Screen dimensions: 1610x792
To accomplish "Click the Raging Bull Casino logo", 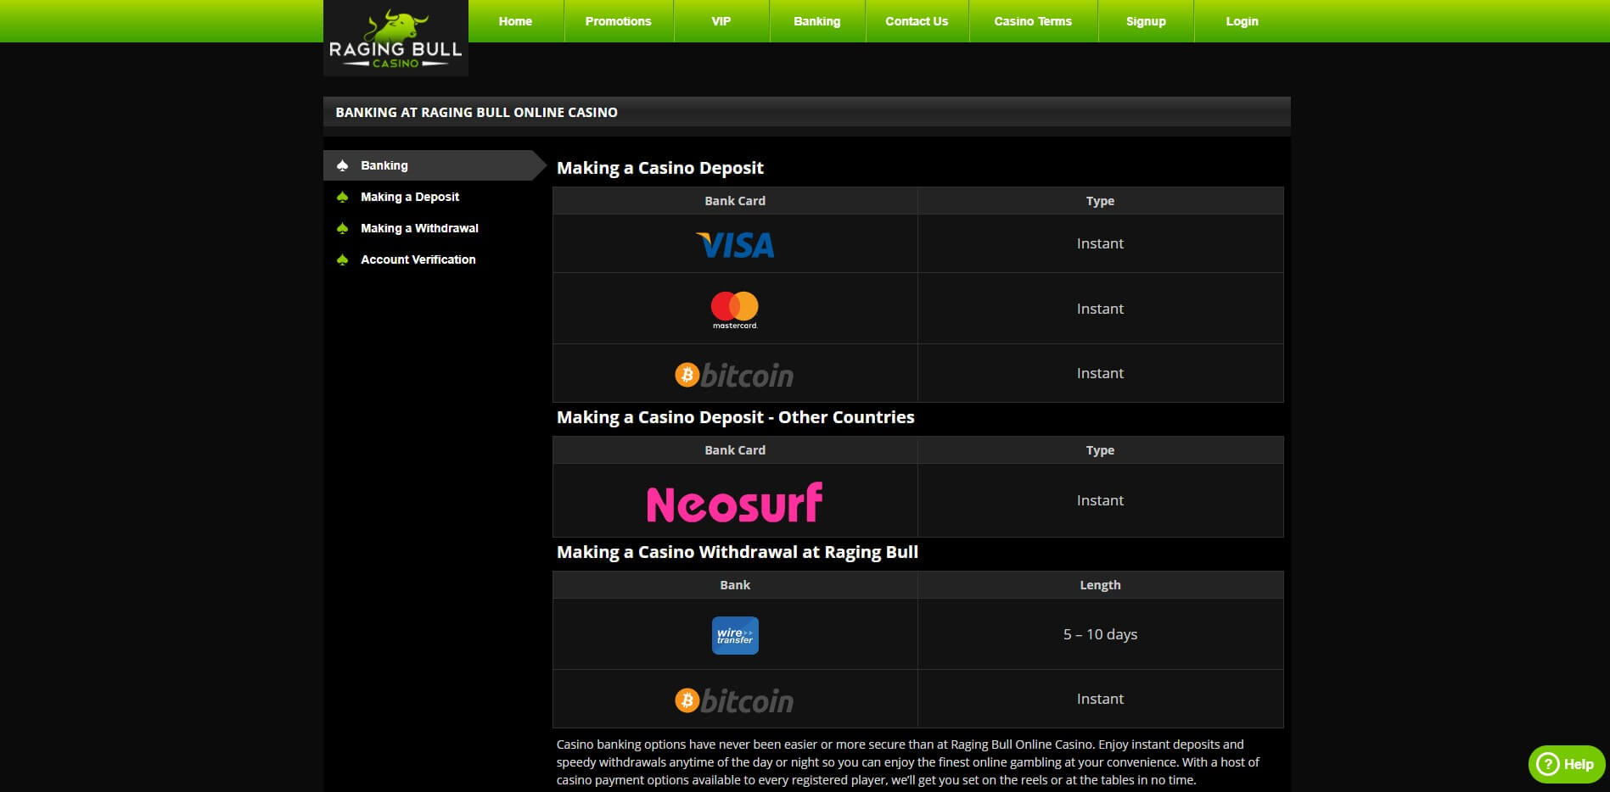I will click(x=395, y=38).
